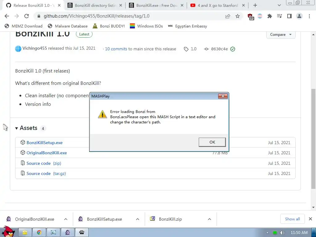Image resolution: width=316 pixels, height=237 pixels.
Task: Open the Compare dropdown
Action: click(281, 35)
